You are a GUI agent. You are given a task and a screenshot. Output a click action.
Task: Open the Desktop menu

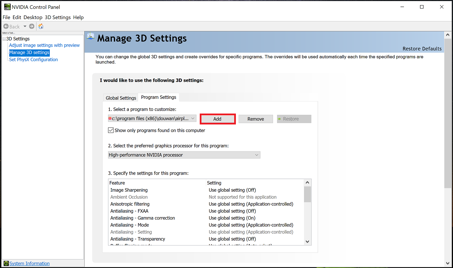tap(33, 17)
